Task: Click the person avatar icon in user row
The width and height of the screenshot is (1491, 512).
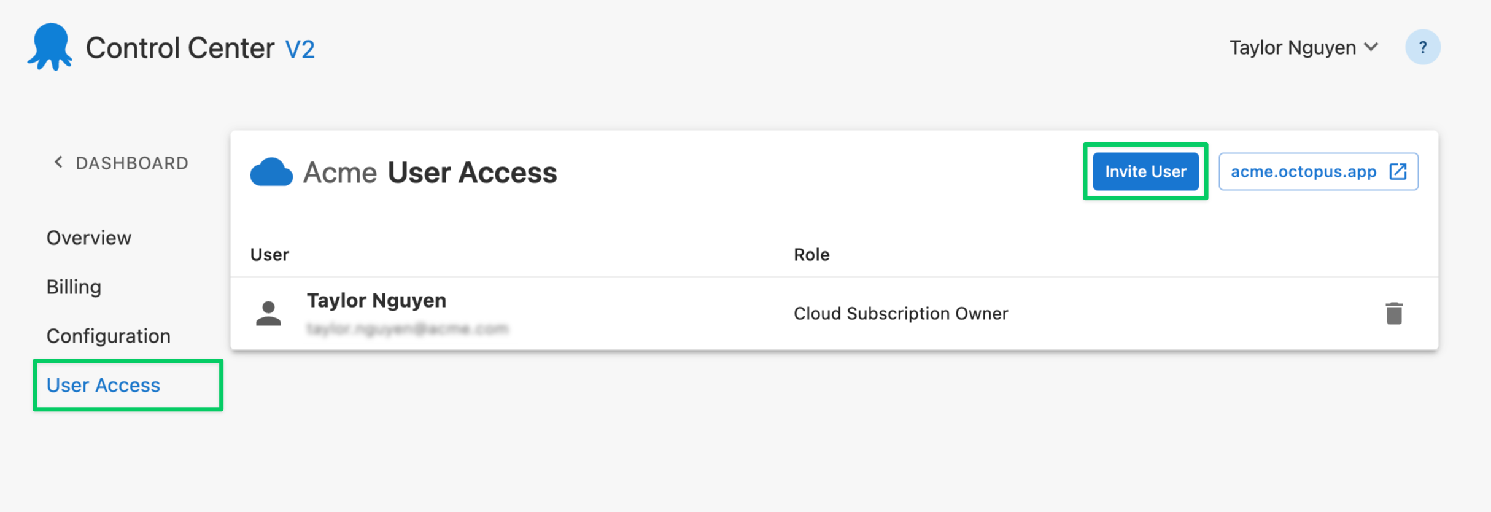Action: click(x=268, y=314)
